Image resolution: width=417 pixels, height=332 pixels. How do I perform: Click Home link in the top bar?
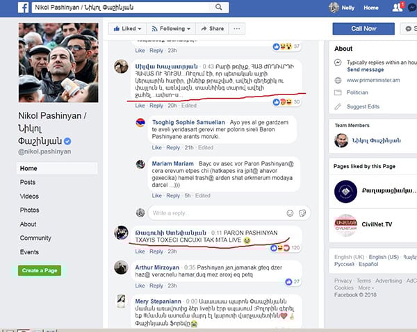click(371, 8)
